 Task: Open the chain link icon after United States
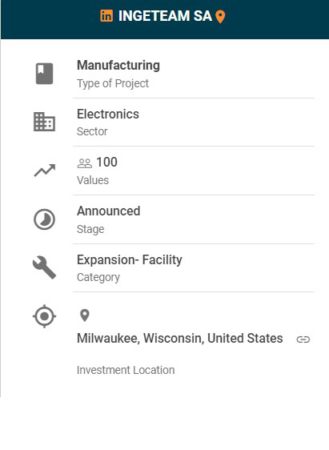pyautogui.click(x=303, y=340)
